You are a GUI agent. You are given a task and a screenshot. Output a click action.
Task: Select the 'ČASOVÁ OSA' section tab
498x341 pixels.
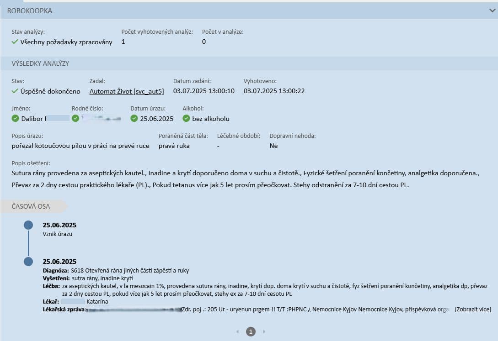pos(31,206)
